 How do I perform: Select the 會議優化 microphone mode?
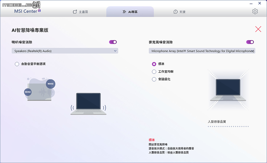pos(154,79)
